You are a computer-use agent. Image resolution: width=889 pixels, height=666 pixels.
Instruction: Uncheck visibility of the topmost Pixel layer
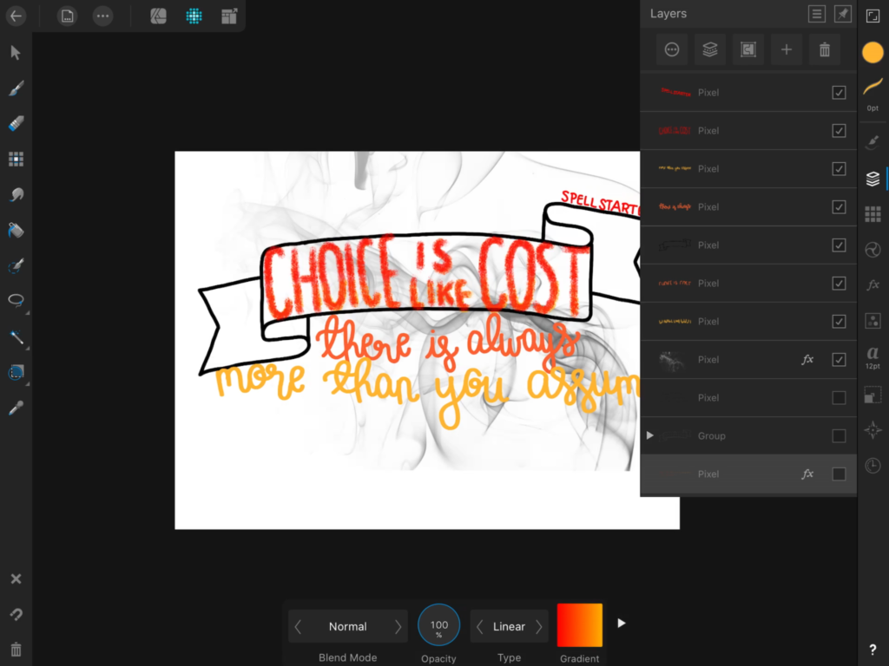point(839,93)
